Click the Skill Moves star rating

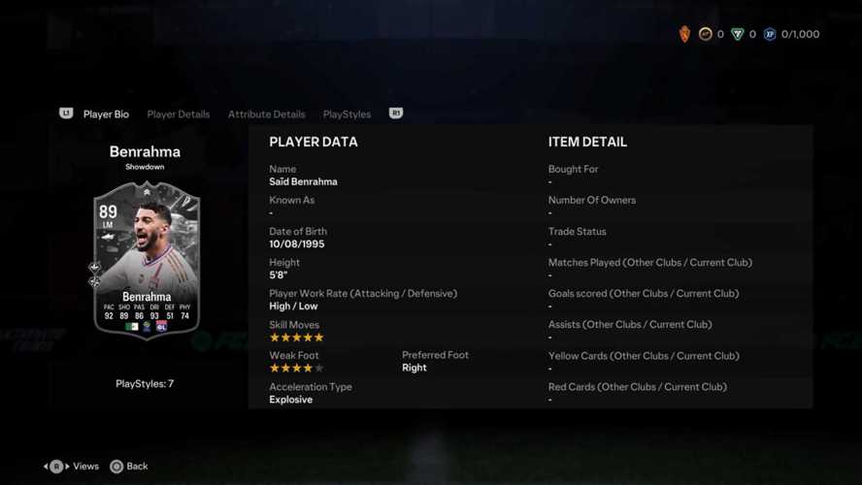[x=297, y=338]
